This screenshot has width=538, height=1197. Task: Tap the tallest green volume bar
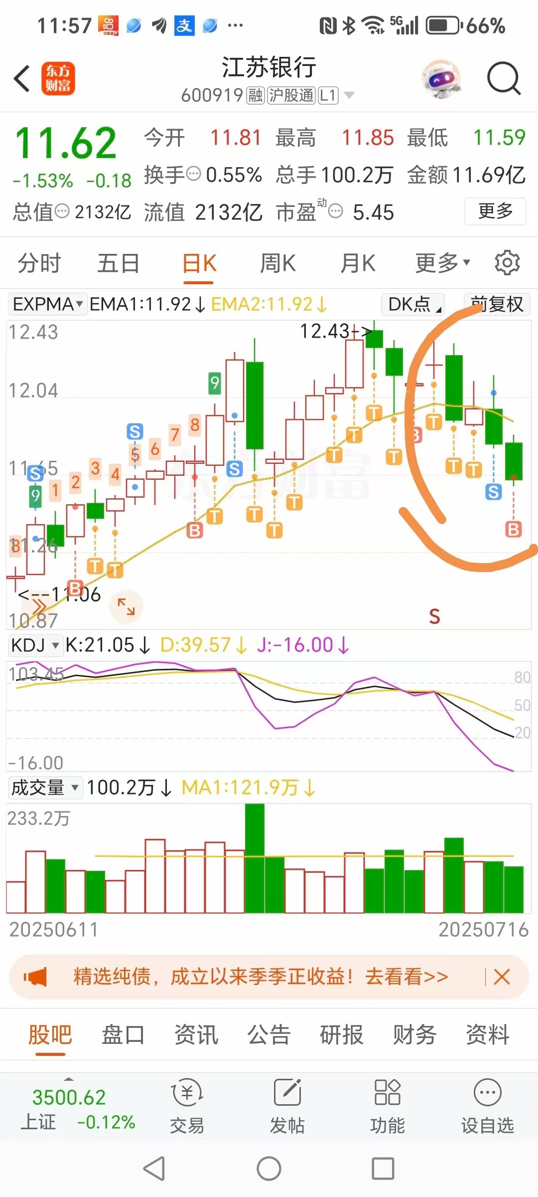[255, 858]
